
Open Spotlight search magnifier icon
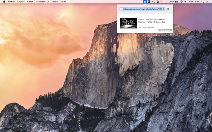pyautogui.click(x=202, y=2)
